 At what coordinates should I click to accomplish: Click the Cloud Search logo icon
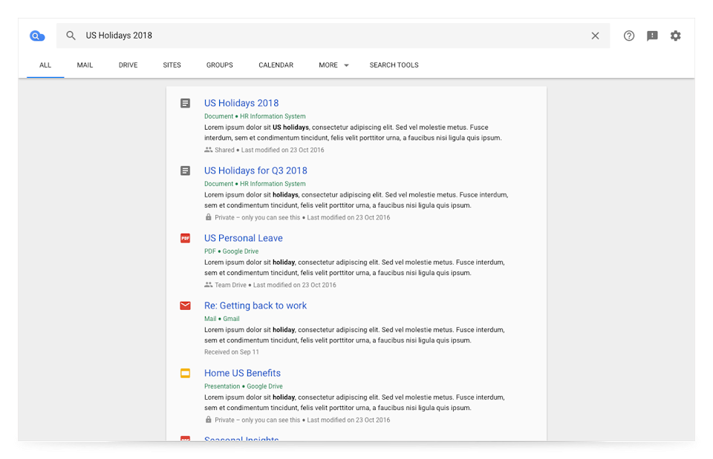click(37, 36)
